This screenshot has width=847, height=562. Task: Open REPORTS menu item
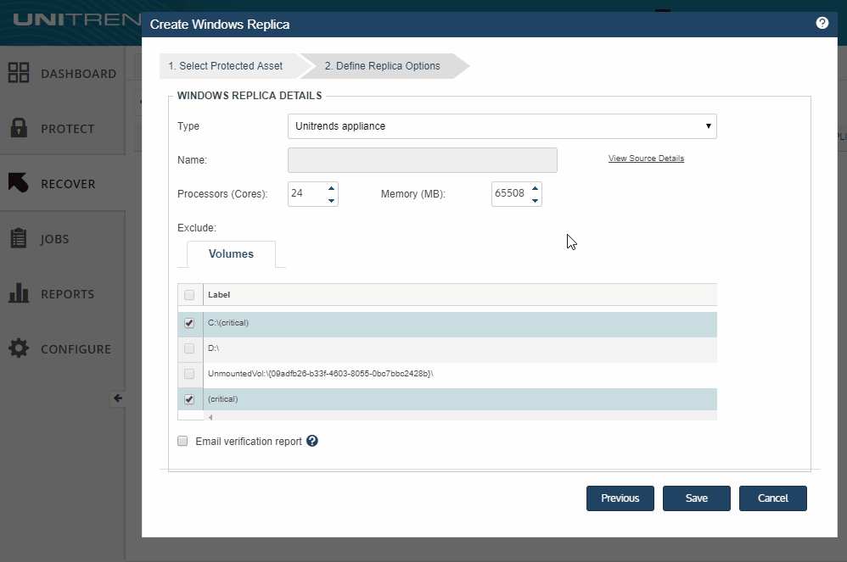pyautogui.click(x=68, y=294)
